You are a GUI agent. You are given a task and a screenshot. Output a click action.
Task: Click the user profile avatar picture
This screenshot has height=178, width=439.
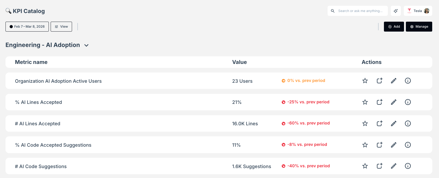click(x=426, y=11)
